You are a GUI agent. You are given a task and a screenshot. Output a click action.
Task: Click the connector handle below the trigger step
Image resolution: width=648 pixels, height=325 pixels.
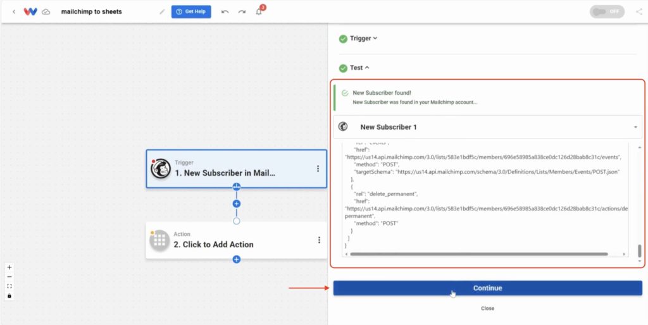click(x=237, y=187)
